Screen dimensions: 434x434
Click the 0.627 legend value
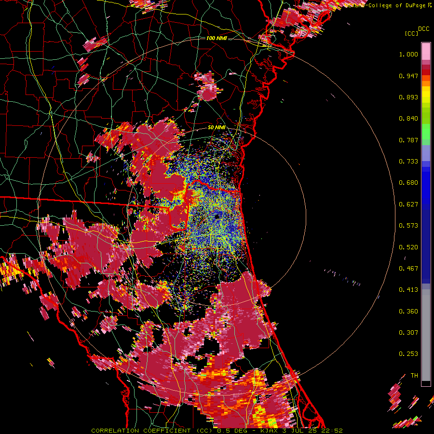tap(408, 204)
